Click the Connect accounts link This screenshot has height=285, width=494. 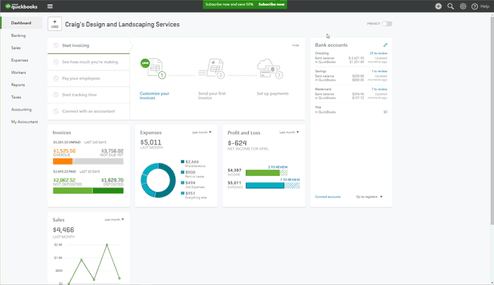(328, 197)
